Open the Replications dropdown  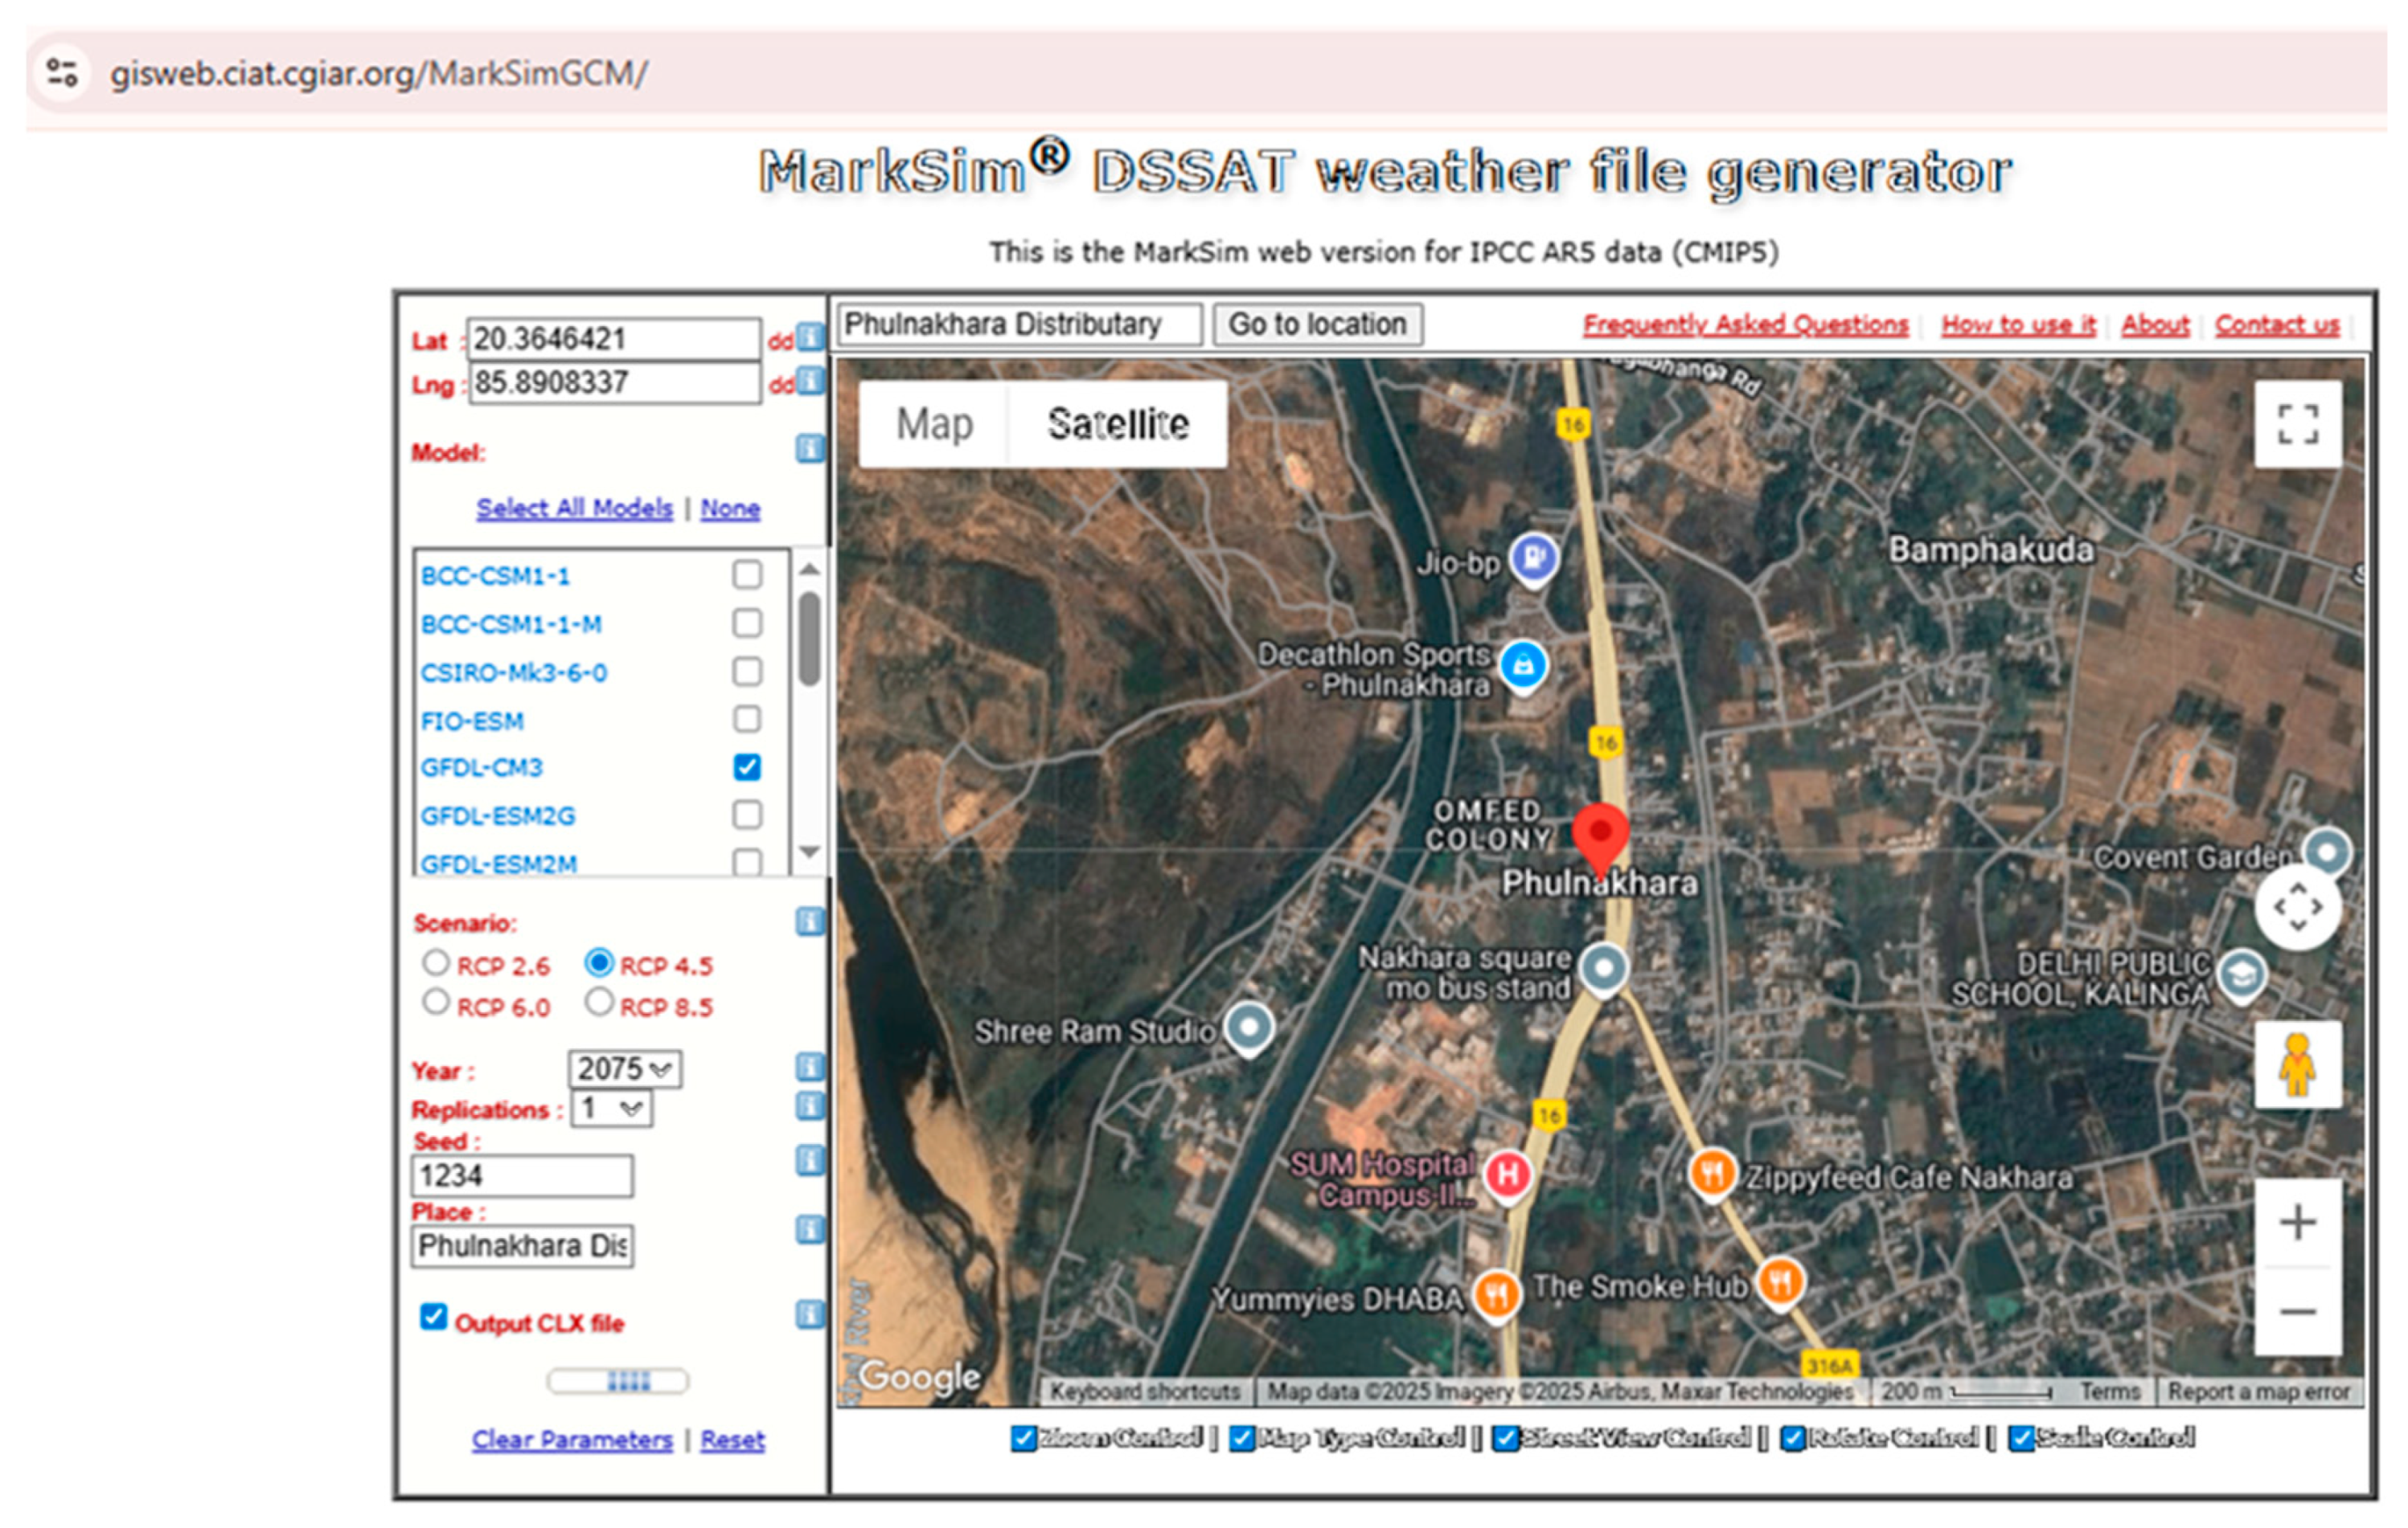611,1107
